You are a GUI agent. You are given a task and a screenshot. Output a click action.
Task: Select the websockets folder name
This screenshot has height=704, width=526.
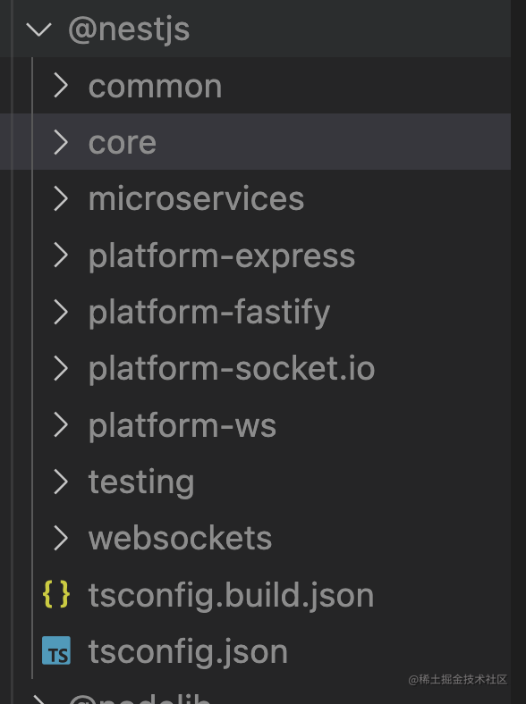pos(181,538)
